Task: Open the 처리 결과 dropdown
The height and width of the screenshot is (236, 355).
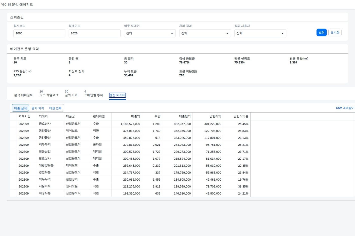Action: coord(205,33)
